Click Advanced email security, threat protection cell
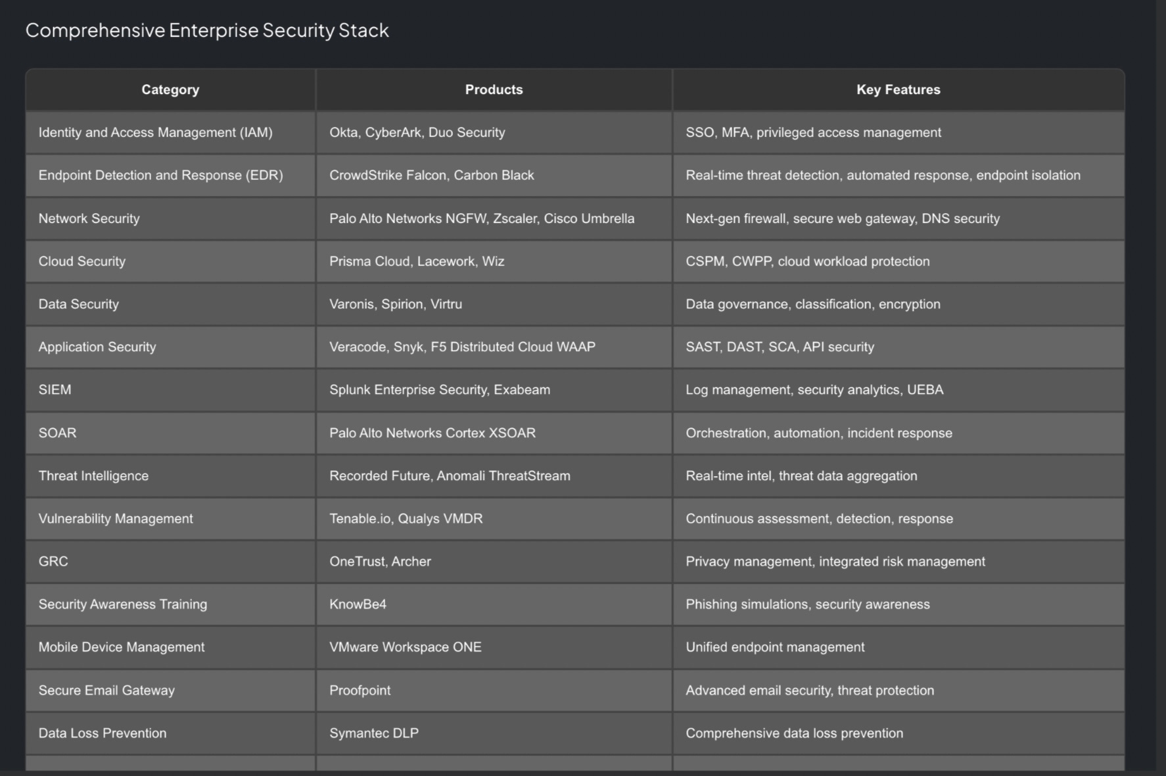The width and height of the screenshot is (1166, 776). coord(898,691)
